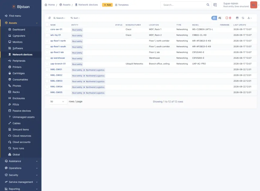Image resolution: width=260 pixels, height=191 pixels.
Task: Check the box for wlc-hq-01
Action: (47, 35)
